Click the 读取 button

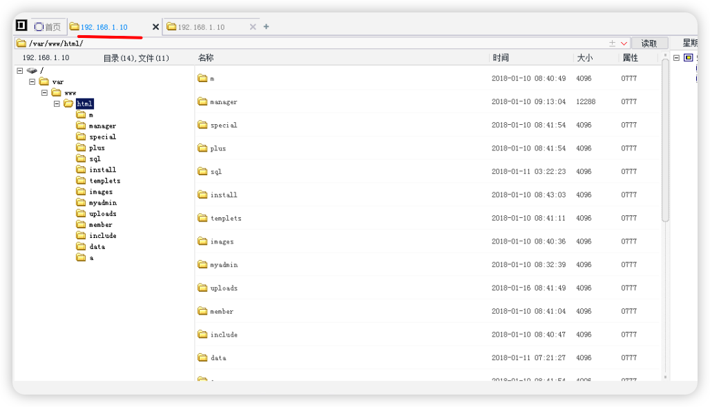click(x=649, y=43)
